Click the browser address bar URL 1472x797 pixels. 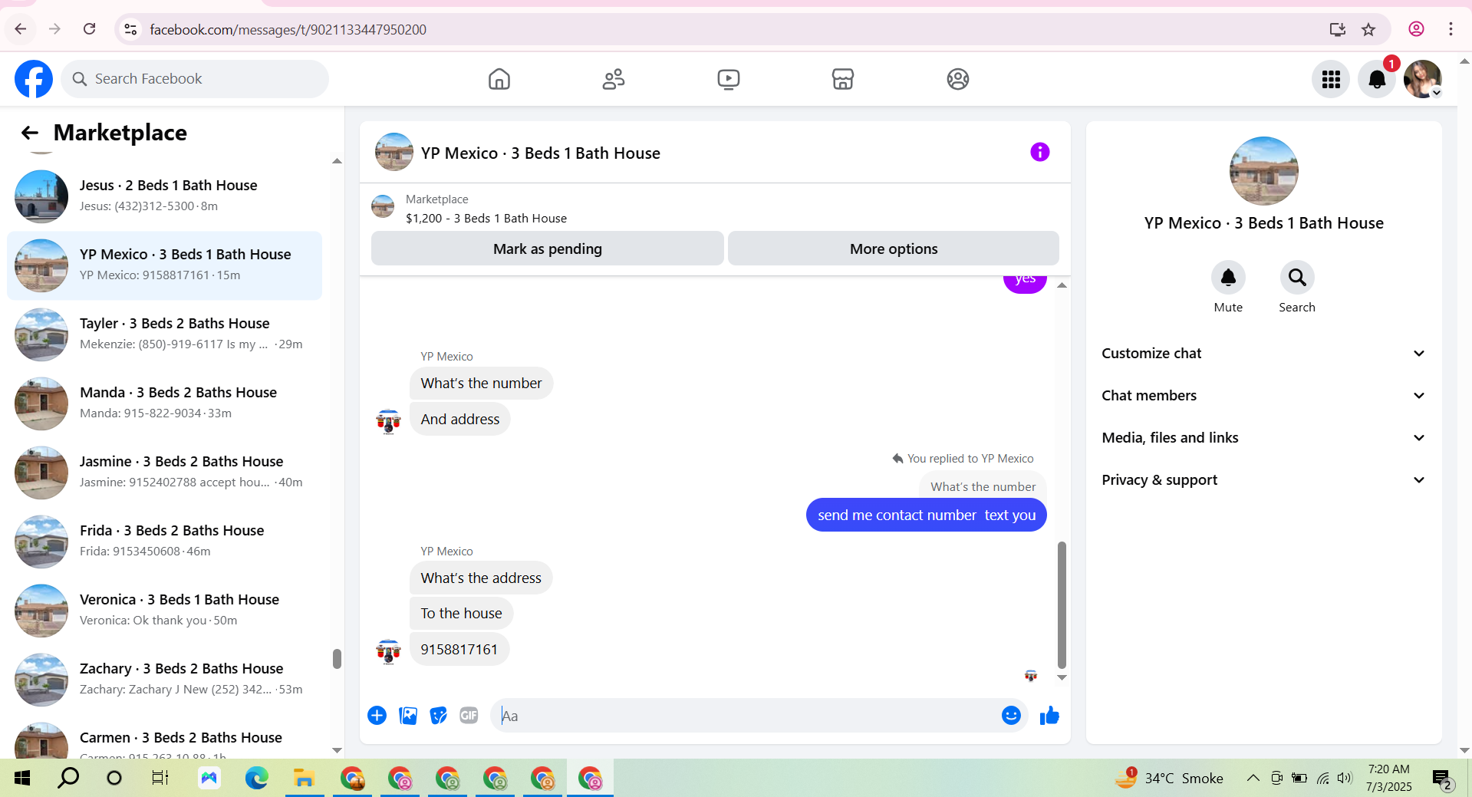pos(288,29)
